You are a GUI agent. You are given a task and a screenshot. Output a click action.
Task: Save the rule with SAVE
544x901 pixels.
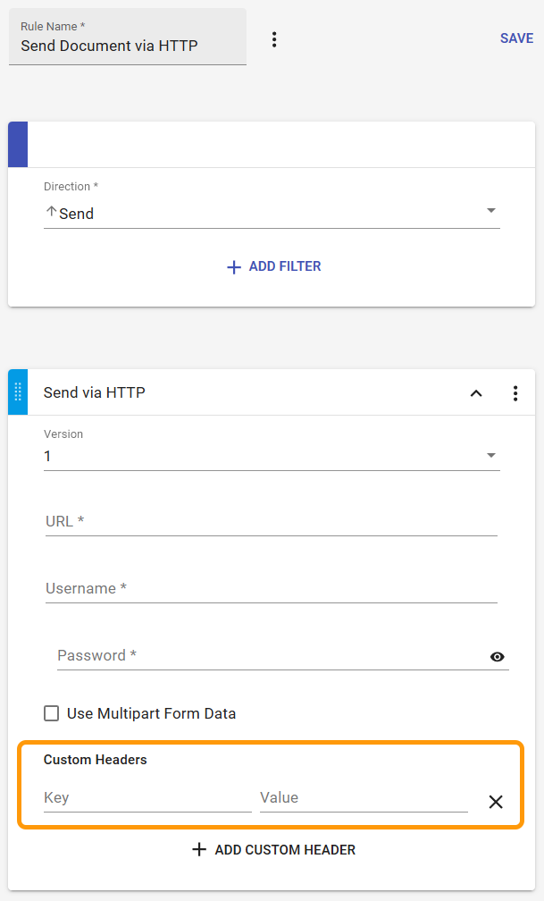tap(516, 38)
